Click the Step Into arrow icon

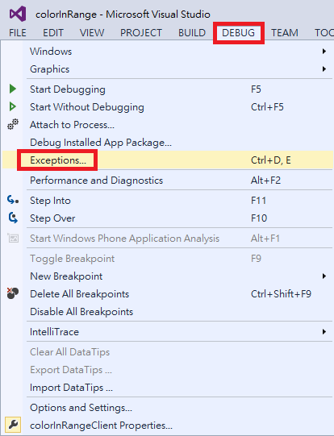[x=13, y=200]
